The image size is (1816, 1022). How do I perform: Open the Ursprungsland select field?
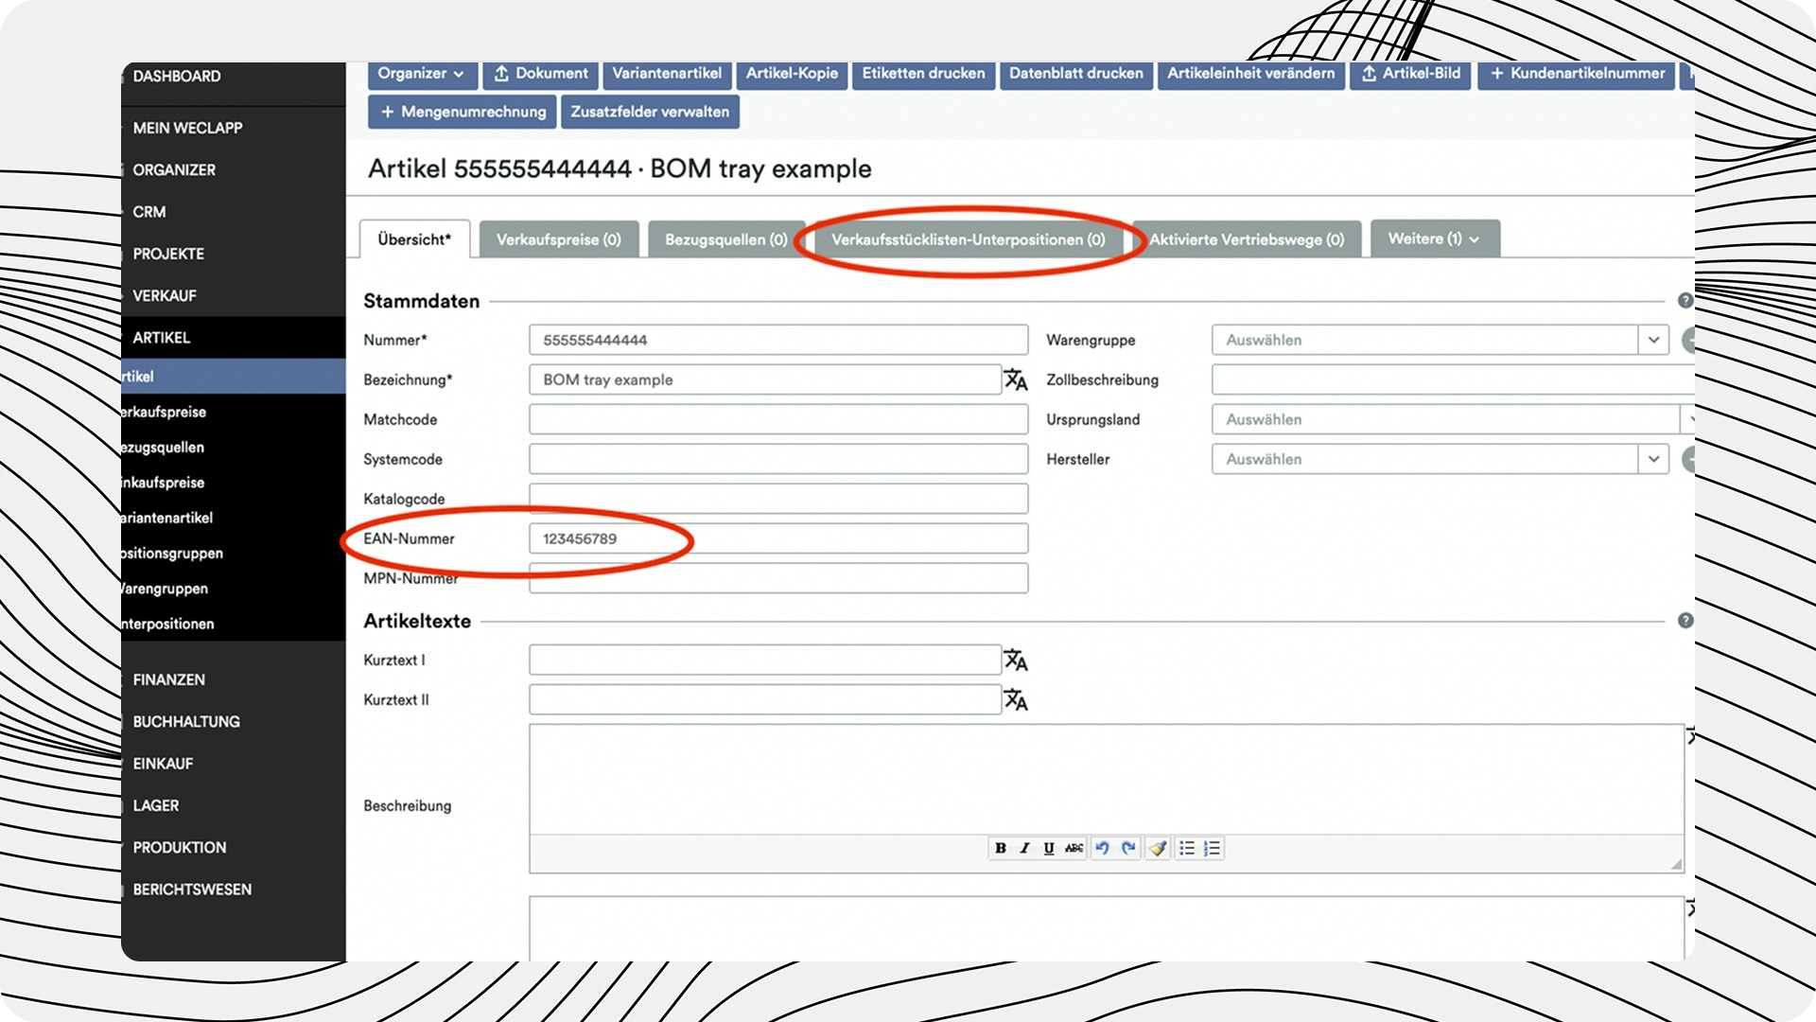tap(1453, 419)
